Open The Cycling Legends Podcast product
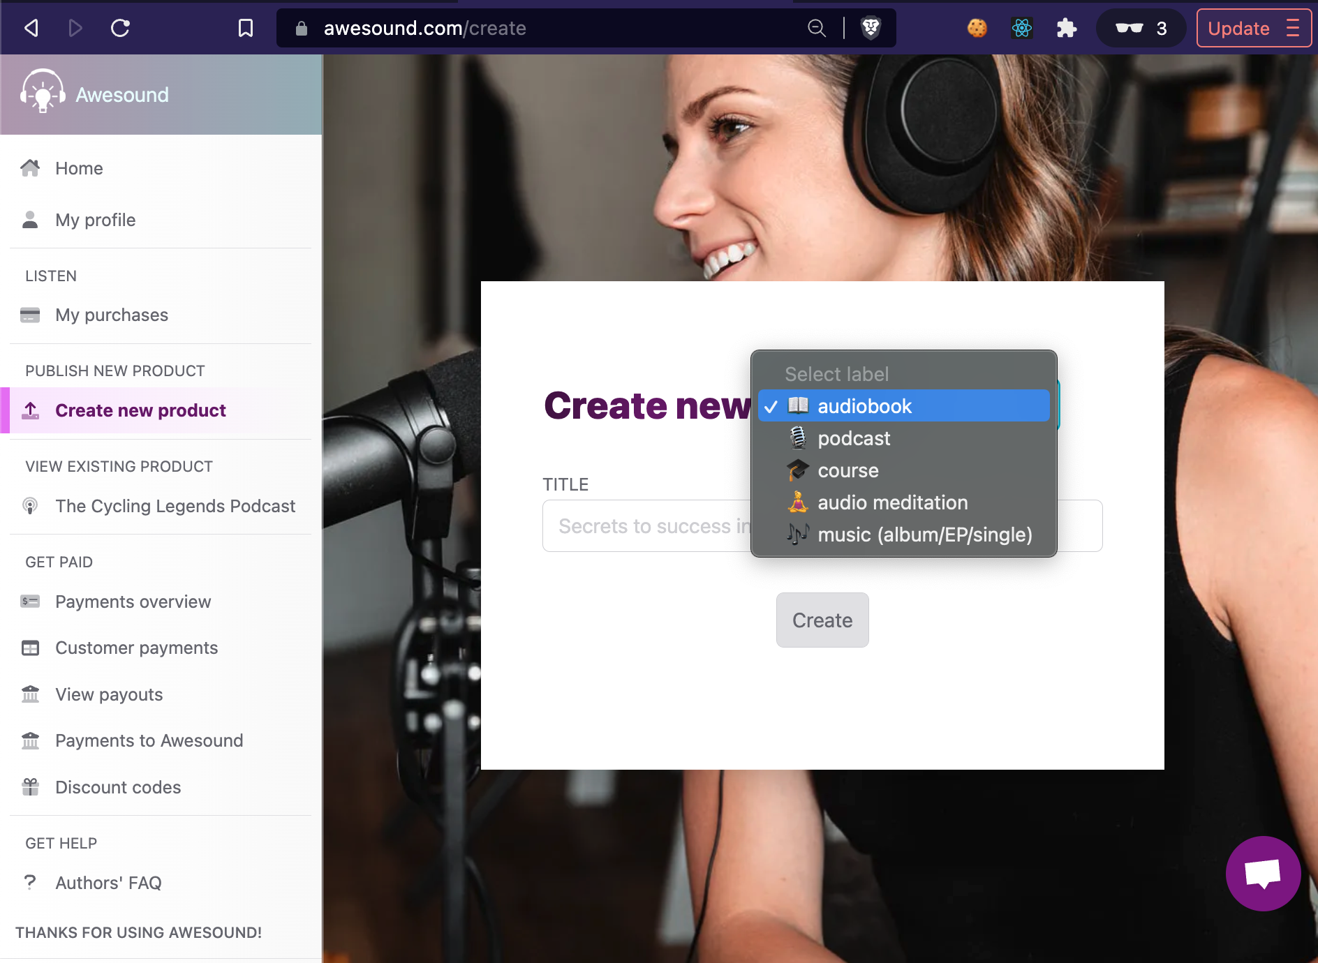This screenshot has width=1318, height=963. 175,506
